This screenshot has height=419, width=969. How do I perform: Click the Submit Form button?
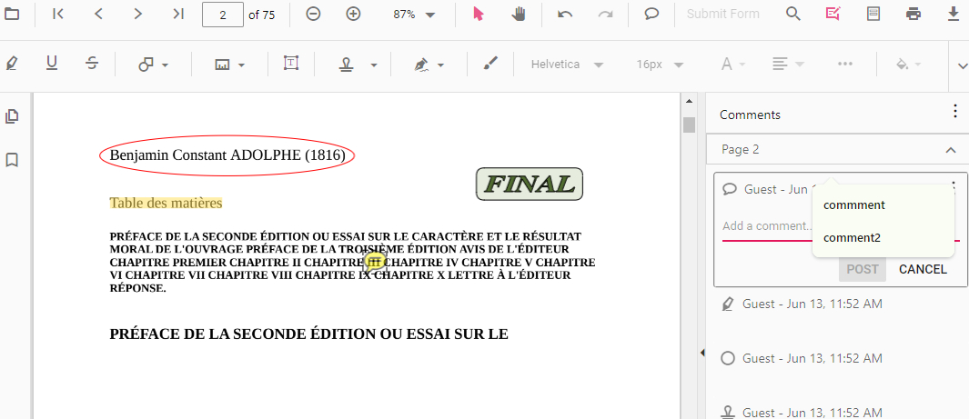click(723, 15)
